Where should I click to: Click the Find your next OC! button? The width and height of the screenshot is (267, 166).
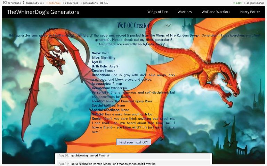pos(133,142)
